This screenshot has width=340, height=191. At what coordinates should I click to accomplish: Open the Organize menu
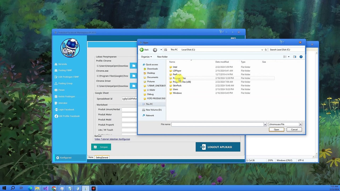pyautogui.click(x=146, y=57)
